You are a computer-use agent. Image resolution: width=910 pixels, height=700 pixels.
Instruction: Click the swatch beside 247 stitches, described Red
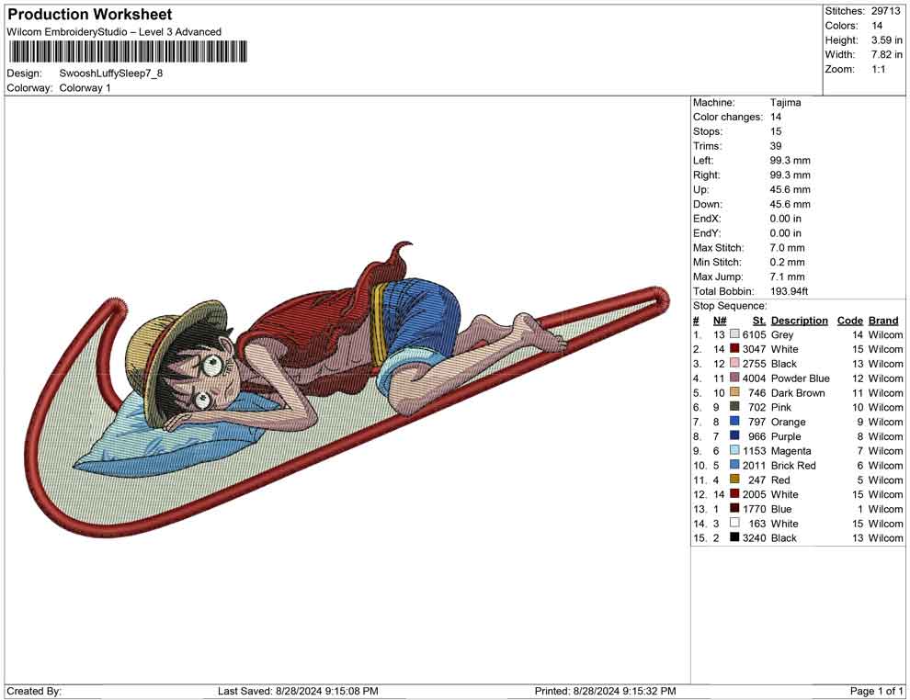734,479
